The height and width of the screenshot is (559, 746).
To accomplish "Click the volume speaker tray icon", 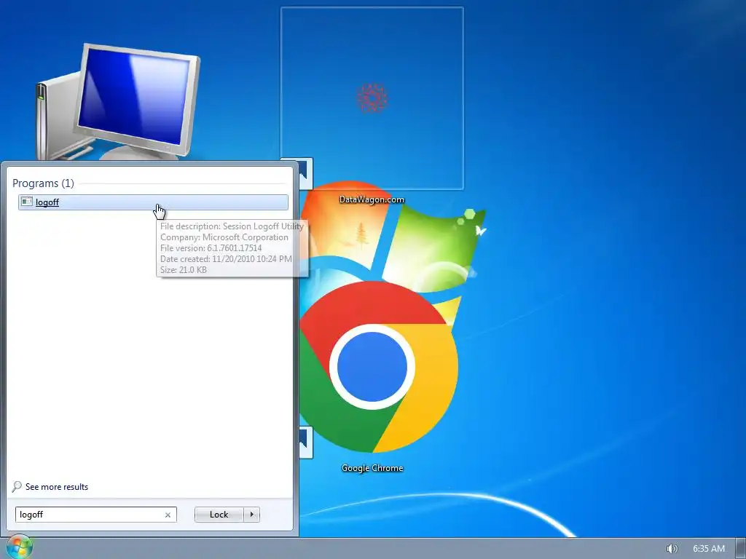I will pos(671,549).
